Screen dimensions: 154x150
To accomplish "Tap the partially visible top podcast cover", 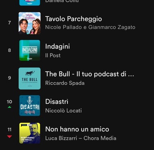I will coord(30,3).
